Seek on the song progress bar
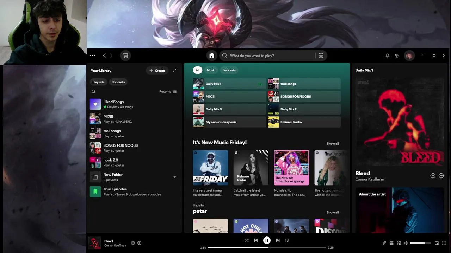This screenshot has height=253, width=451. pyautogui.click(x=267, y=248)
